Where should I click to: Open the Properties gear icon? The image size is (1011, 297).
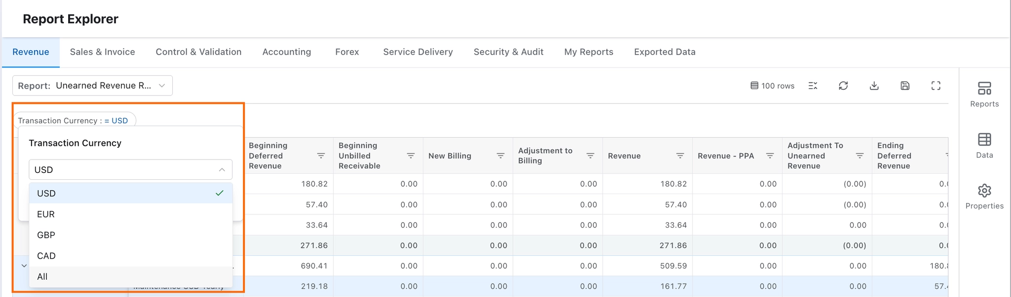(984, 191)
